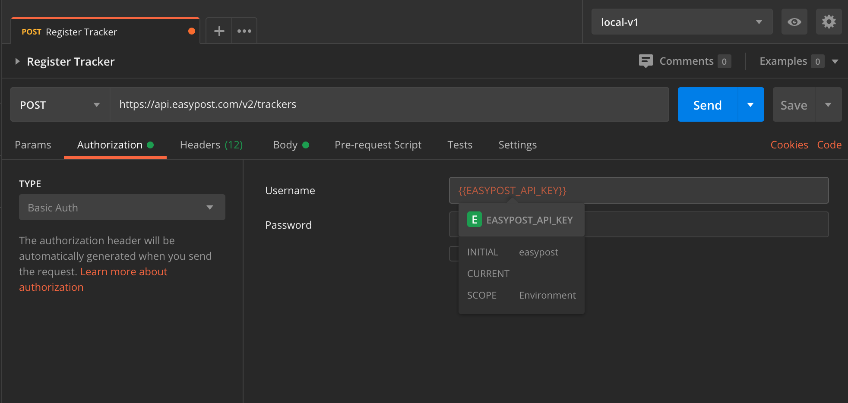848x403 pixels.
Task: Show hidden tabs using the ellipsis icon
Action: [244, 31]
